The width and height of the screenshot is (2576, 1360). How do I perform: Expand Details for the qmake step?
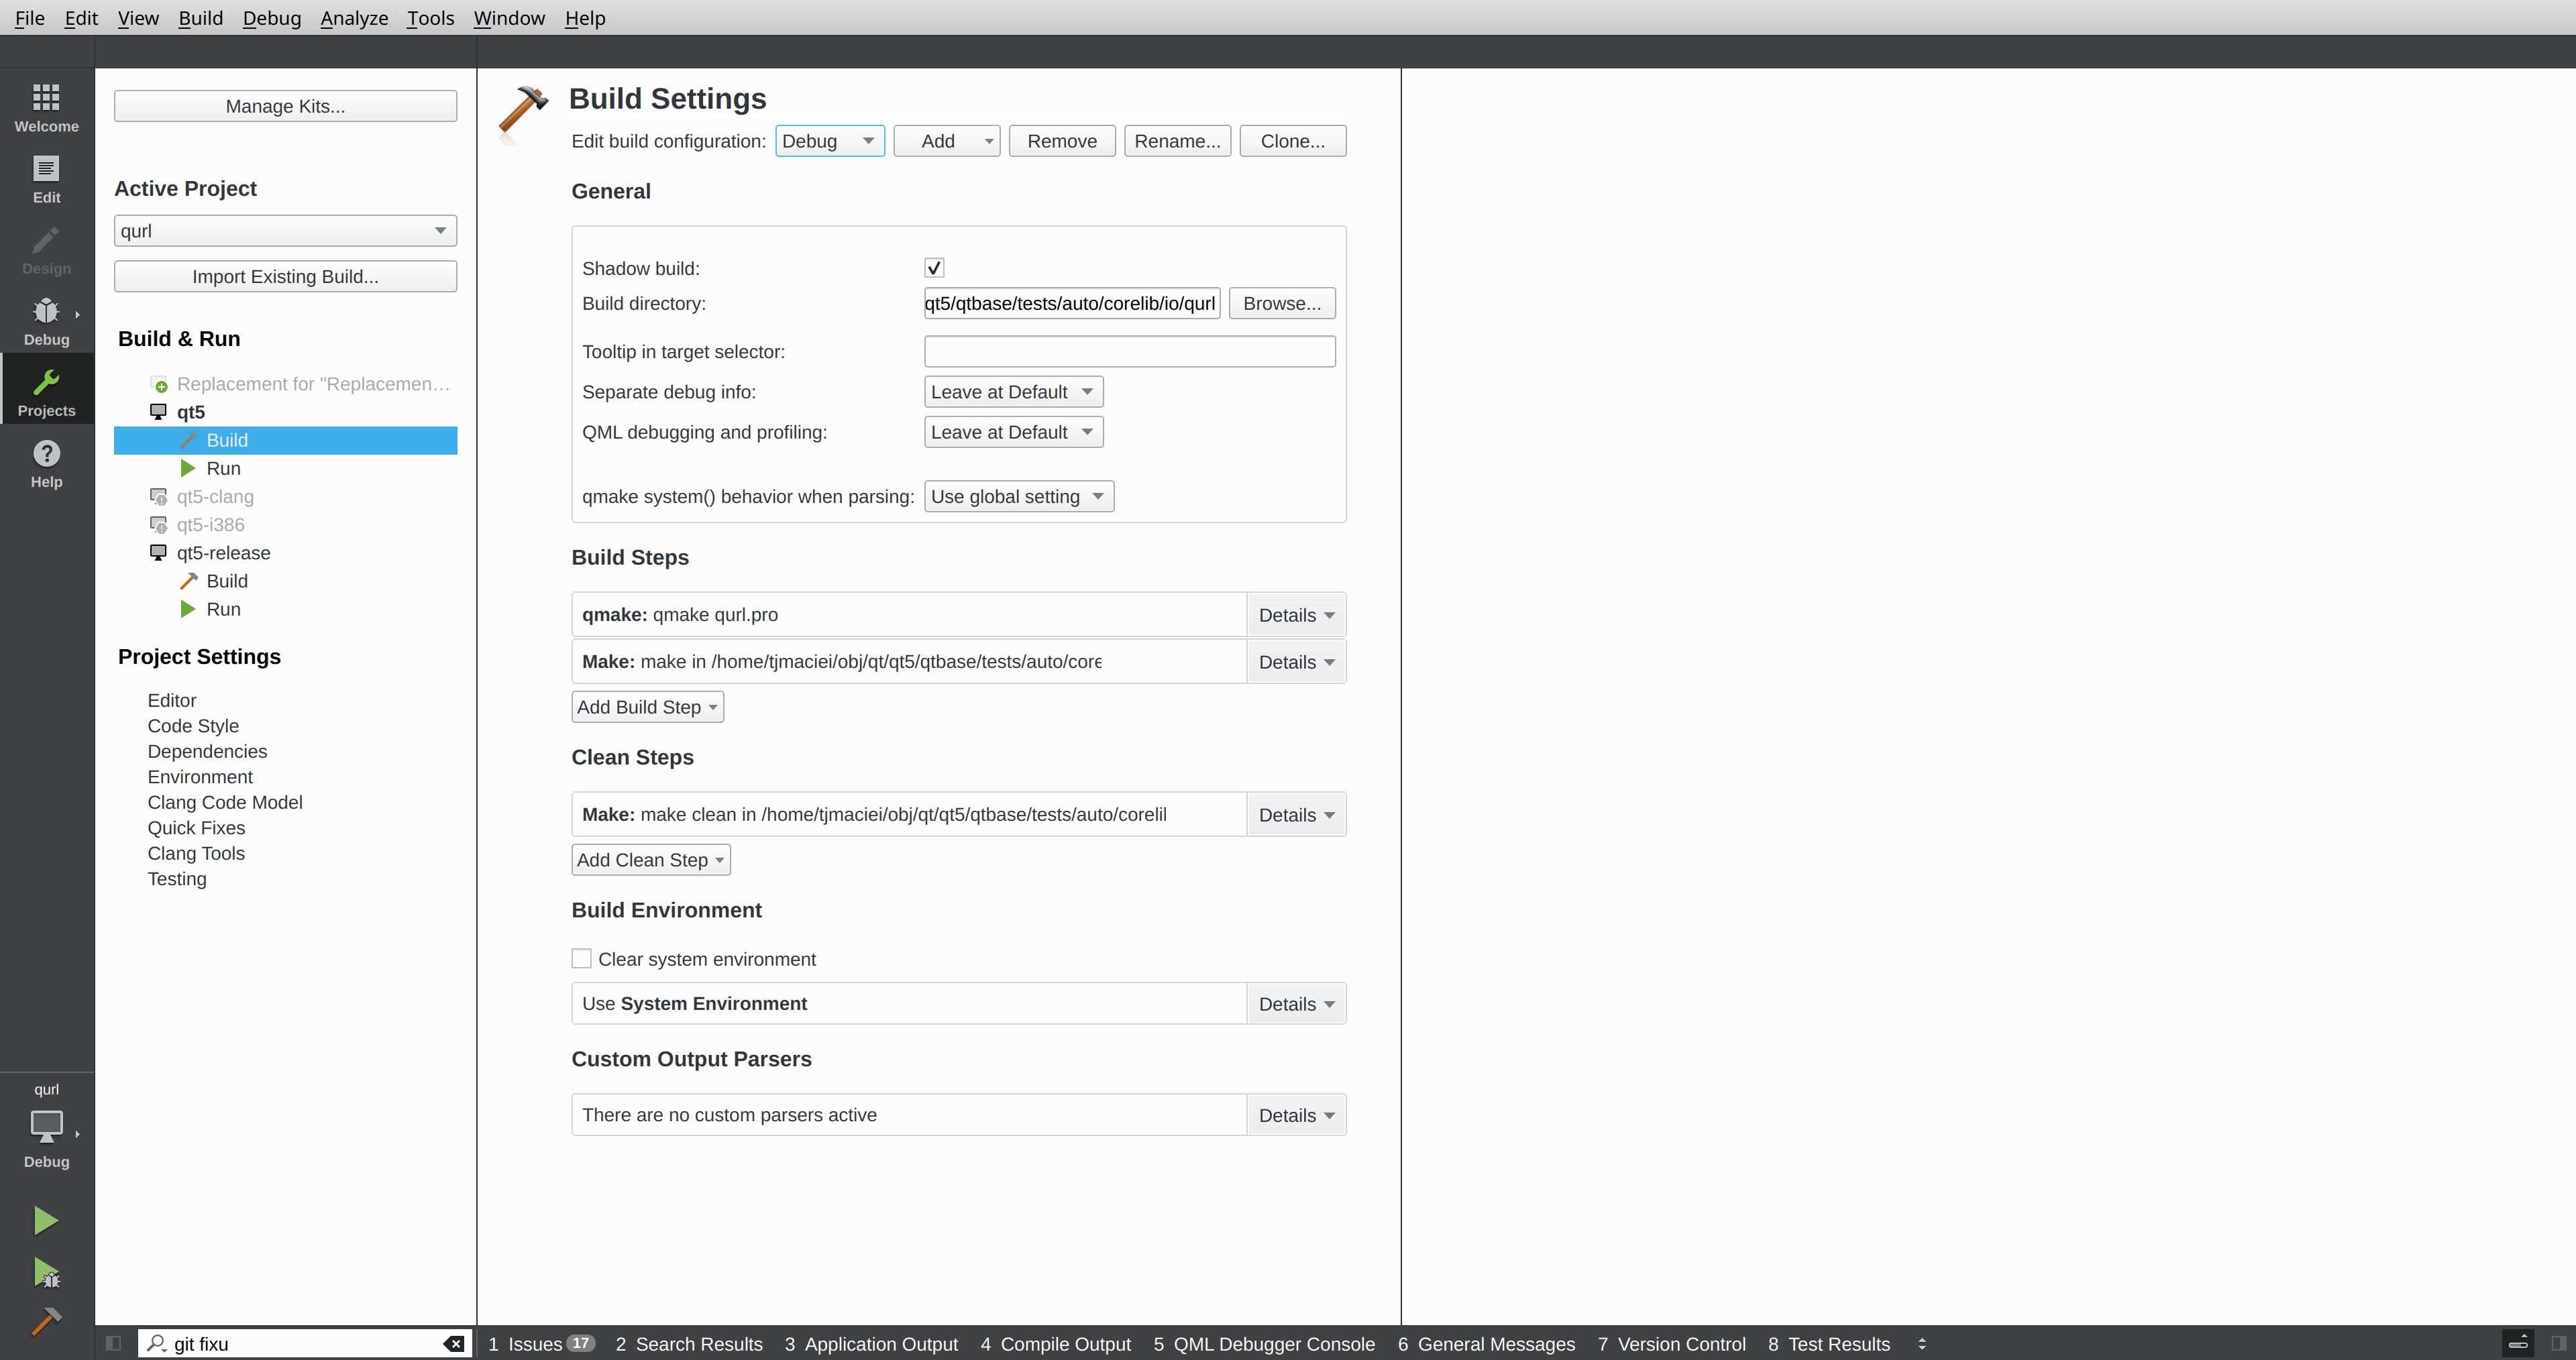coord(1295,615)
